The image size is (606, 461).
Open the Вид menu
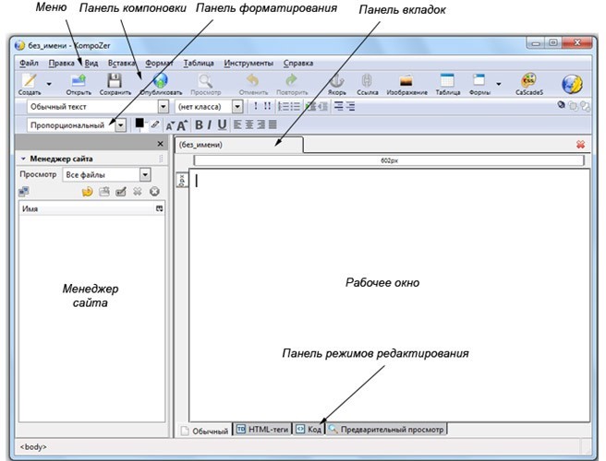[x=91, y=63]
